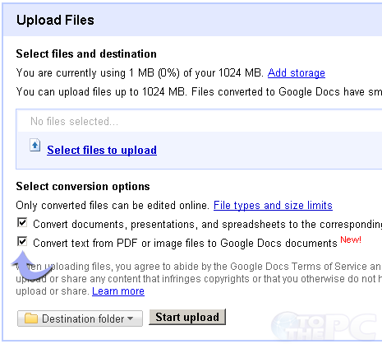Open the Destination folder dropdown
382x344 pixels.
80,318
